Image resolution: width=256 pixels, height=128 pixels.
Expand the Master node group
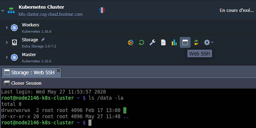coord(7,57)
